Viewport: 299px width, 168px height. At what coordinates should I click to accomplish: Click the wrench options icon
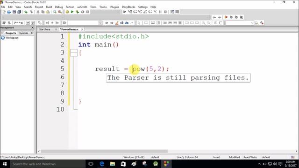pos(262,23)
